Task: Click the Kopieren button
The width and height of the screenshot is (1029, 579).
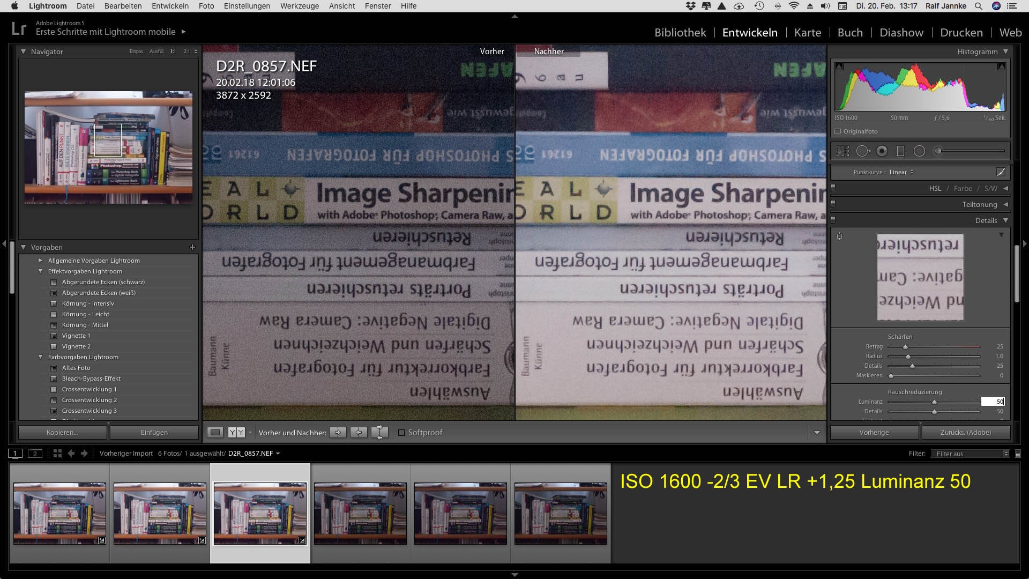Action: point(62,433)
